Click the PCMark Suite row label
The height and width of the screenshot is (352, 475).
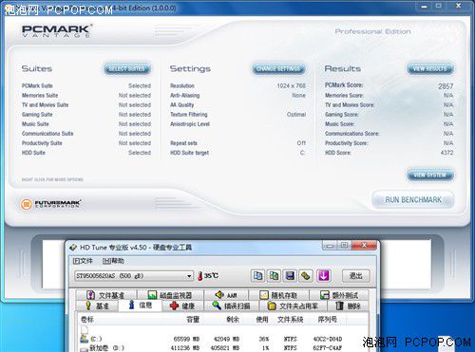click(x=37, y=85)
